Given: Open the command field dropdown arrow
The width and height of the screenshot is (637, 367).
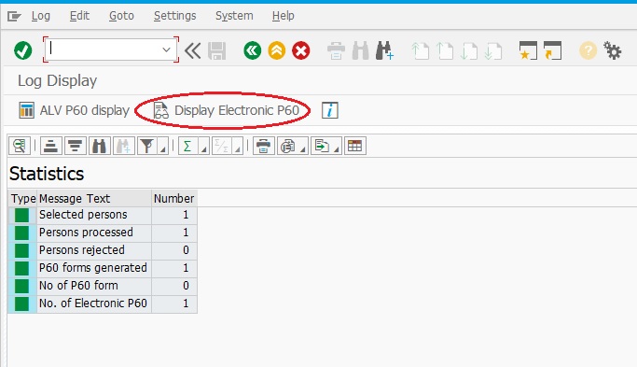Looking at the screenshot, I should coord(166,49).
